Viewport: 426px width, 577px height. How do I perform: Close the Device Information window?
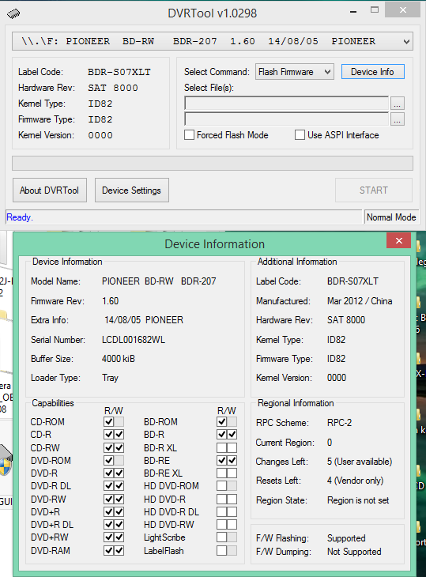399,240
